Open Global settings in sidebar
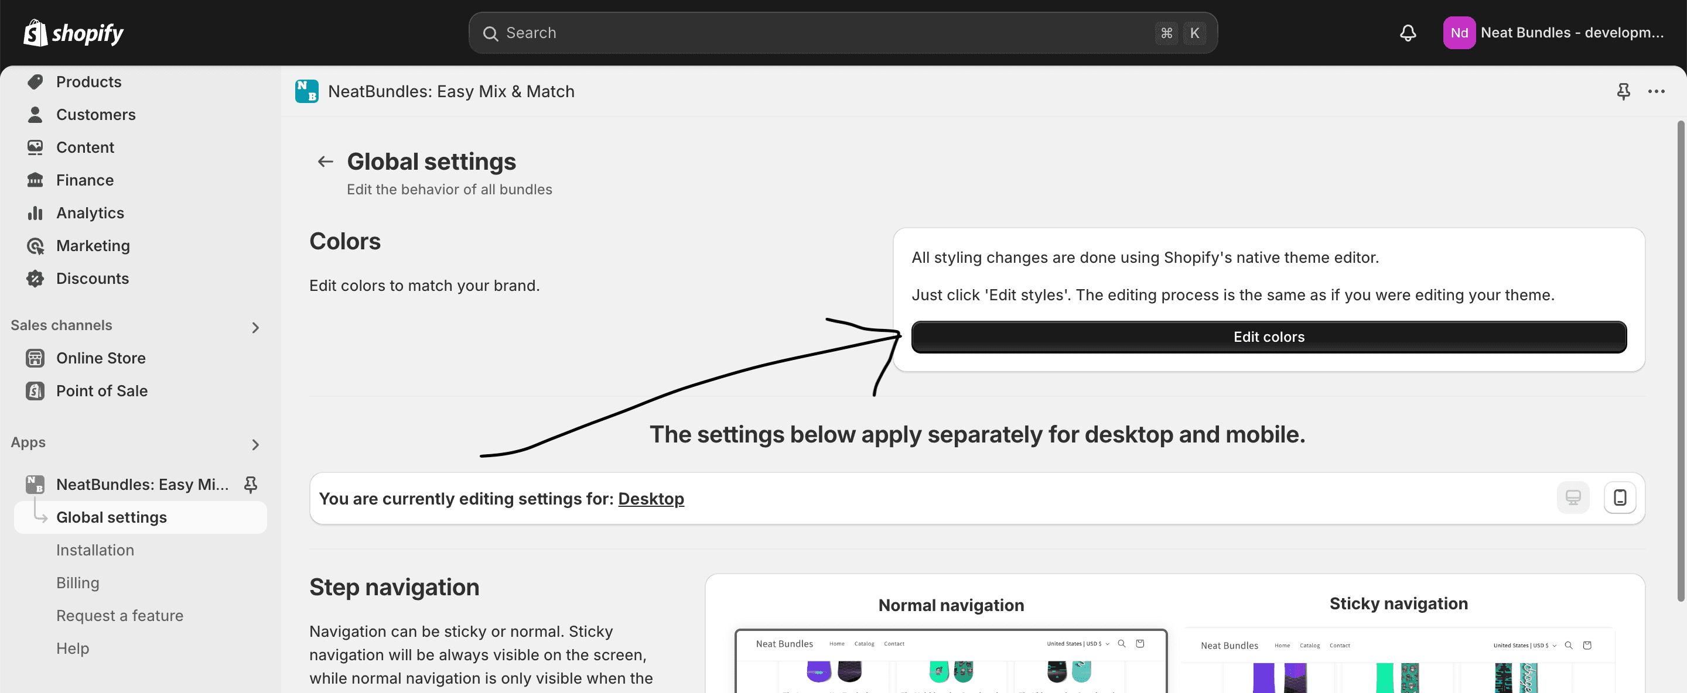Screen dimensions: 1687x693 pyautogui.click(x=140, y=517)
